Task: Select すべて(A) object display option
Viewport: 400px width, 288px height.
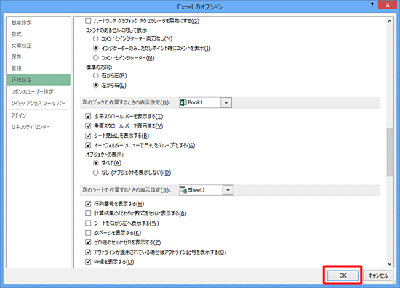Action: [96, 163]
